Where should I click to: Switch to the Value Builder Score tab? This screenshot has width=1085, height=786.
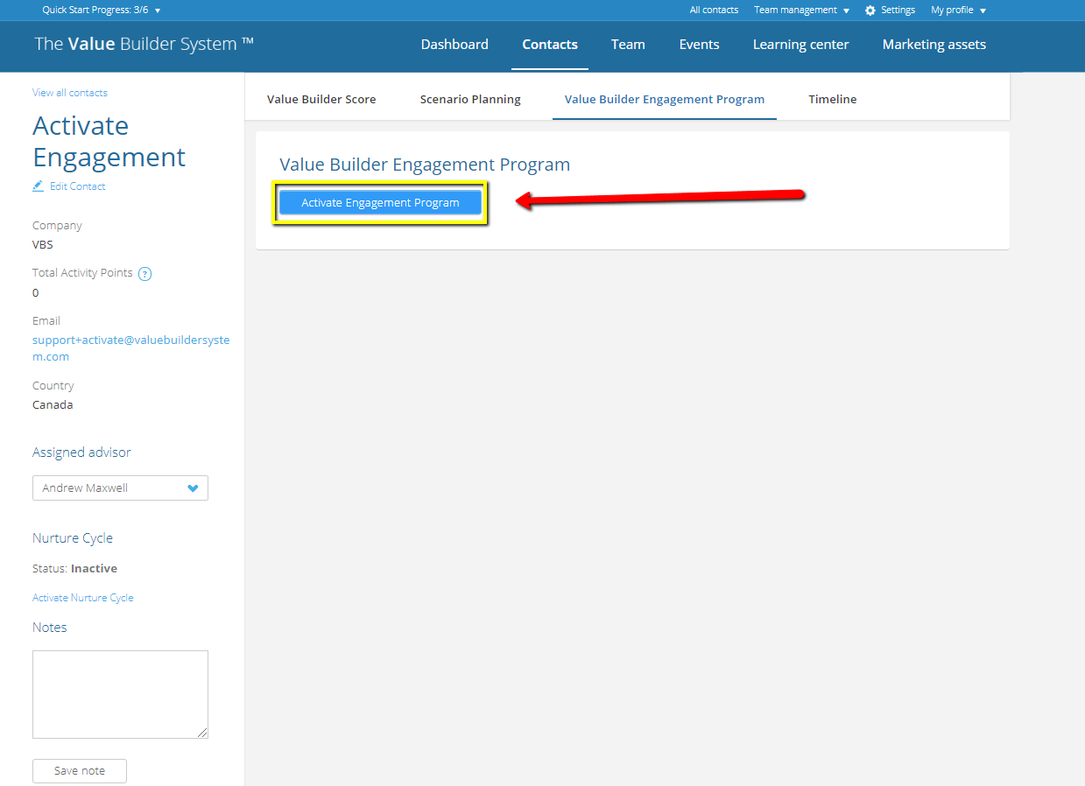click(x=321, y=99)
